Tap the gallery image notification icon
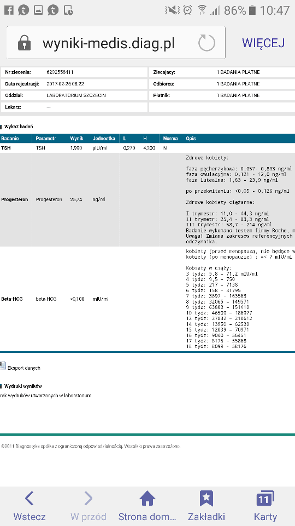The width and height of the screenshot is (295, 526). coord(38,10)
